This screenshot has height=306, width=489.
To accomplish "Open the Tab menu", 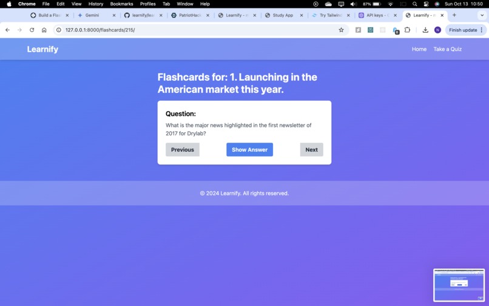I will pyautogui.click(x=166, y=4).
